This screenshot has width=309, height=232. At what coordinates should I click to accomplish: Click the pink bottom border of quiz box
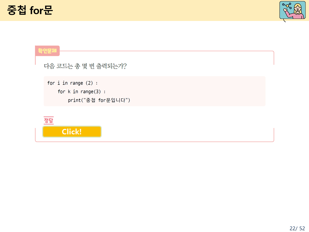pos(154,141)
